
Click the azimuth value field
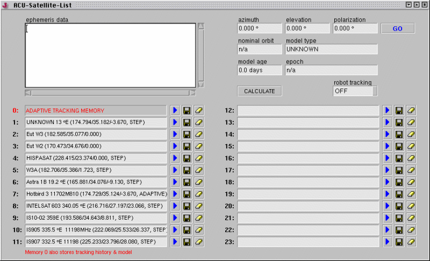click(x=259, y=29)
